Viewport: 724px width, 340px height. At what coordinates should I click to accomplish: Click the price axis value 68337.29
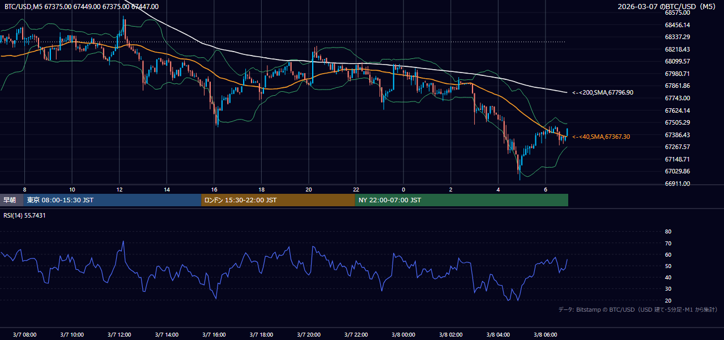point(677,37)
